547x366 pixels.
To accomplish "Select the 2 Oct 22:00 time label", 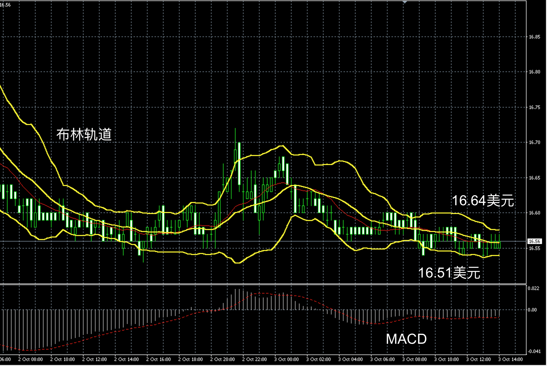I will tap(254, 359).
